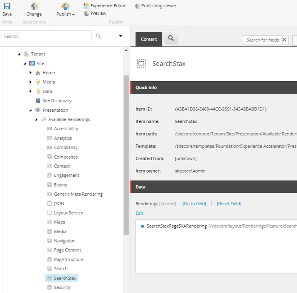Click the Page Content item icon

point(50,250)
